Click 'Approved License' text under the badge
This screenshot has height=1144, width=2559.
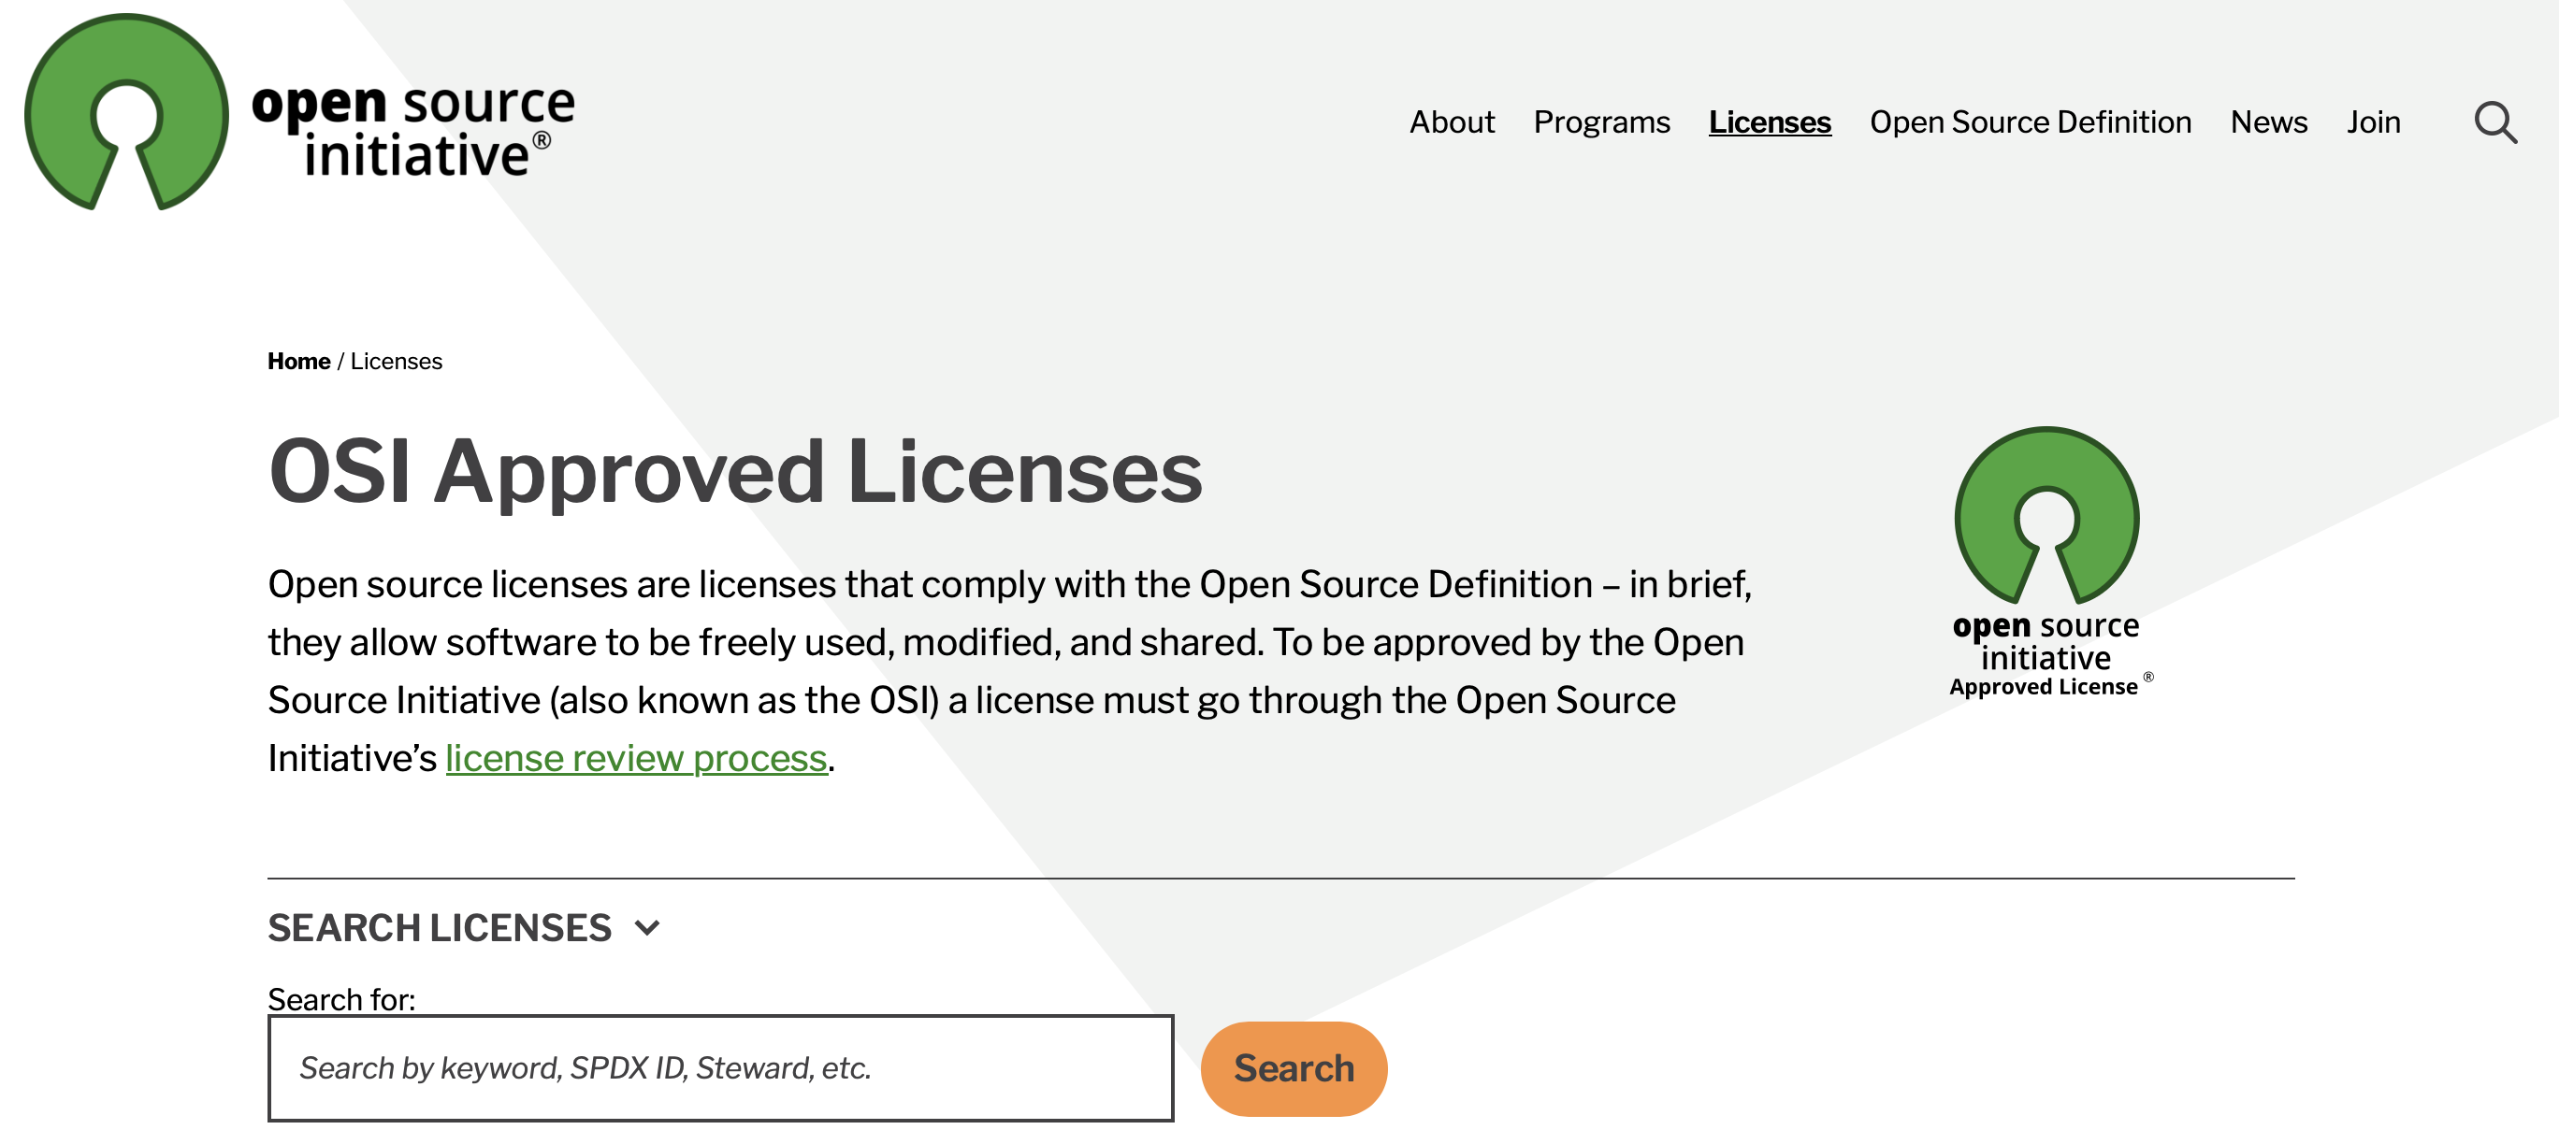point(2044,687)
